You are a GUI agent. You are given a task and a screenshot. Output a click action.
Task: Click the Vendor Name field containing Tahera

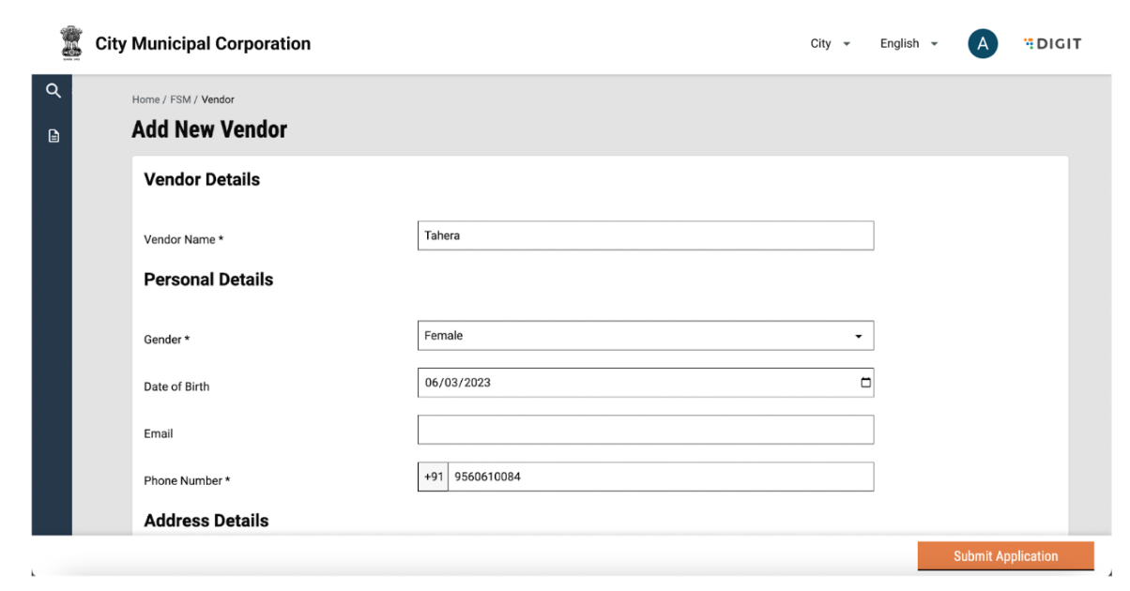click(x=645, y=236)
